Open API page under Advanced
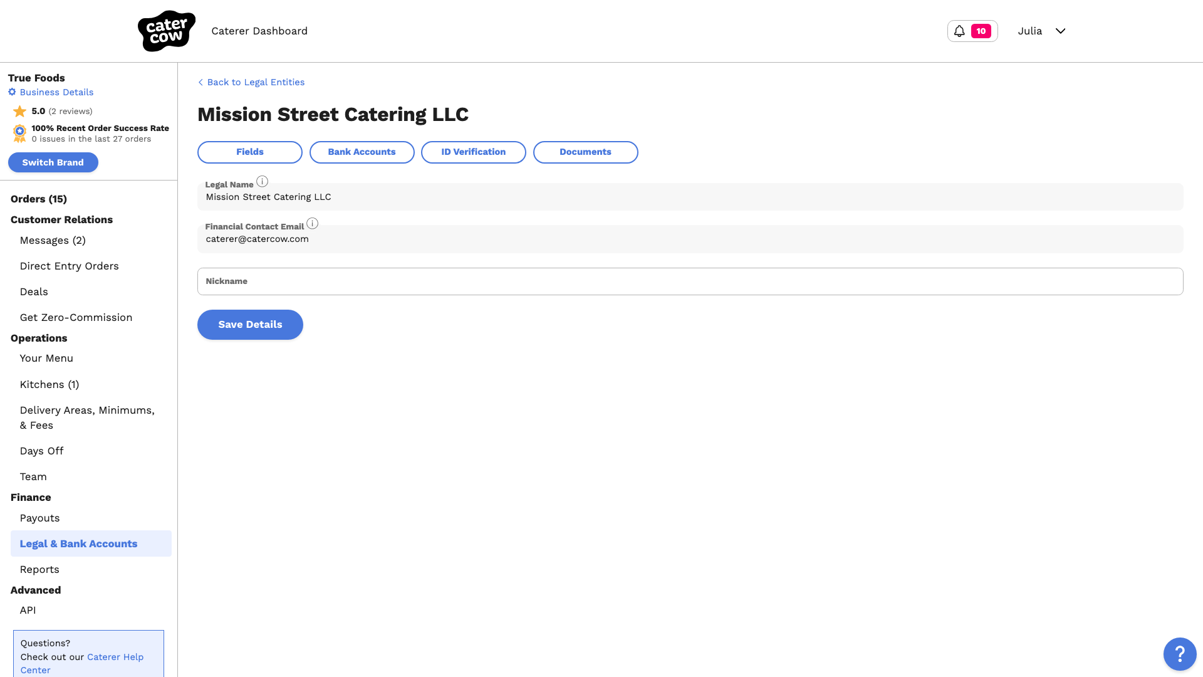This screenshot has width=1203, height=677. tap(28, 611)
